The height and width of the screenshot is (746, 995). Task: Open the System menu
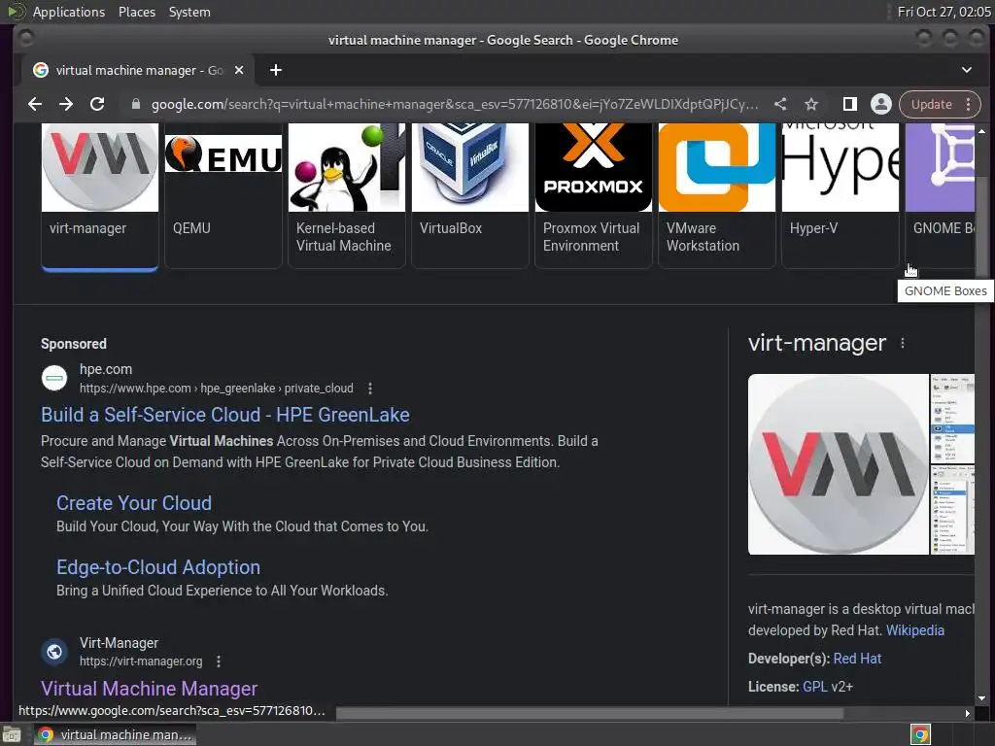click(189, 12)
